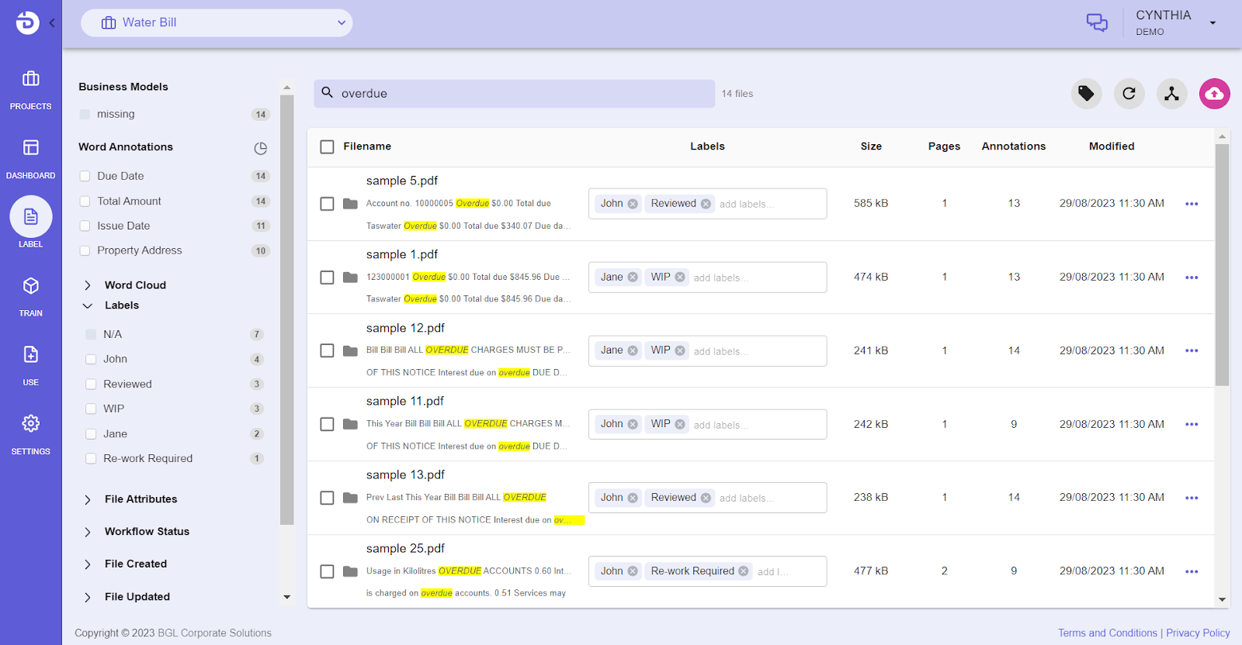
Task: Click the hierarchy split icon
Action: [1171, 94]
